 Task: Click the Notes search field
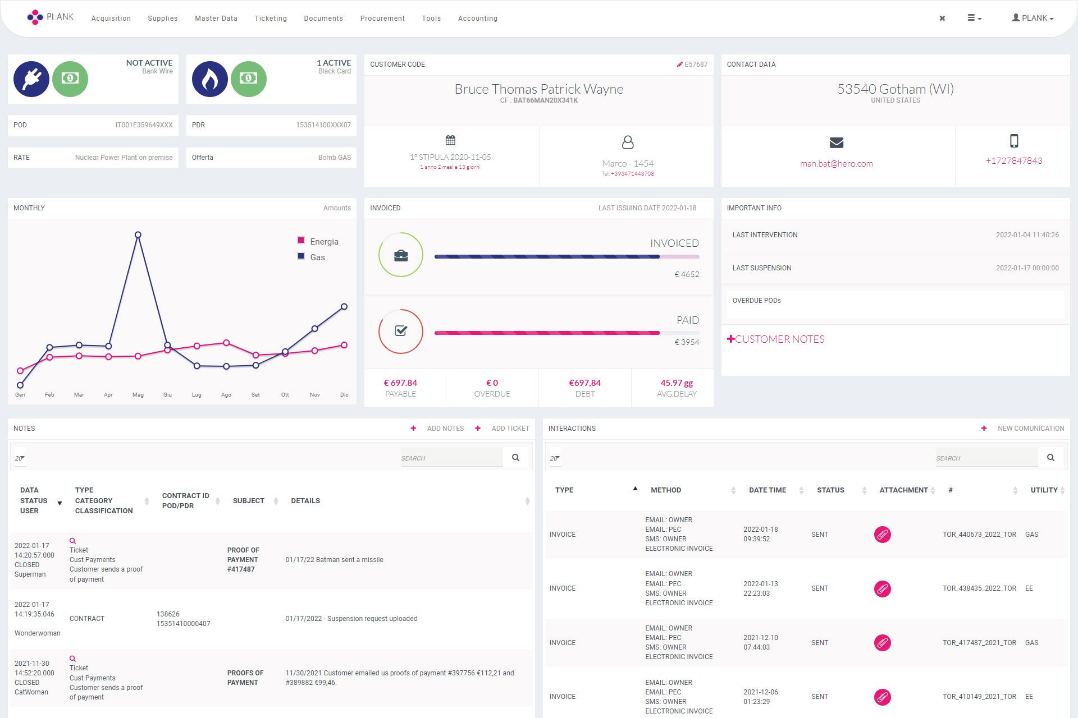451,458
